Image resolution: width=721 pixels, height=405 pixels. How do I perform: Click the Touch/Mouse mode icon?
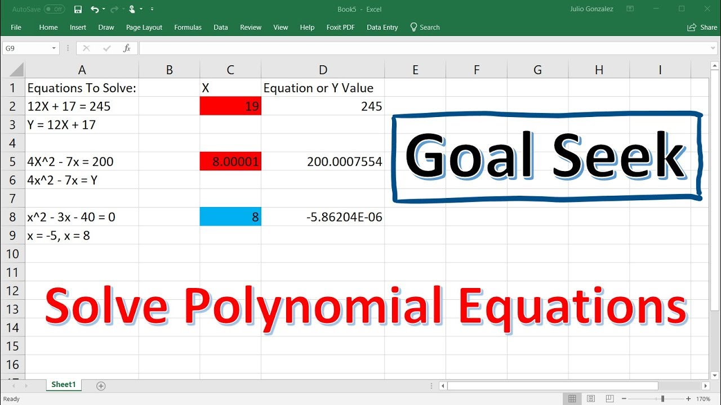click(132, 9)
